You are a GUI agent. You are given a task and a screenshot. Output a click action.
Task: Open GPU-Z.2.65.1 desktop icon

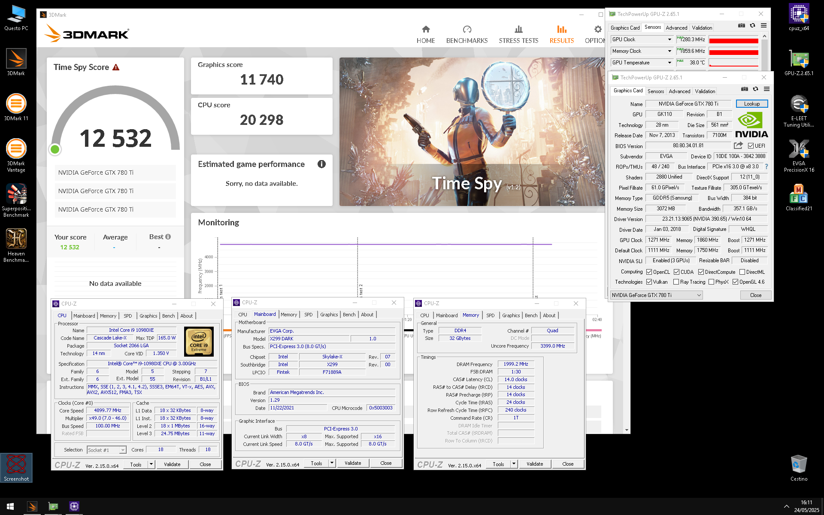point(799,63)
